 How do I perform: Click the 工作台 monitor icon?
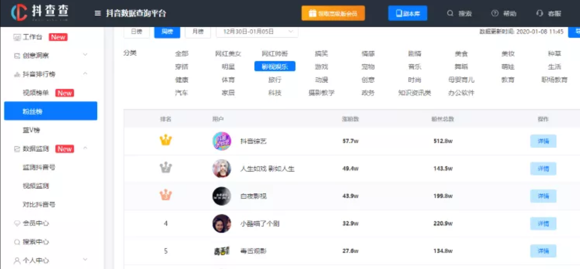tap(17, 37)
